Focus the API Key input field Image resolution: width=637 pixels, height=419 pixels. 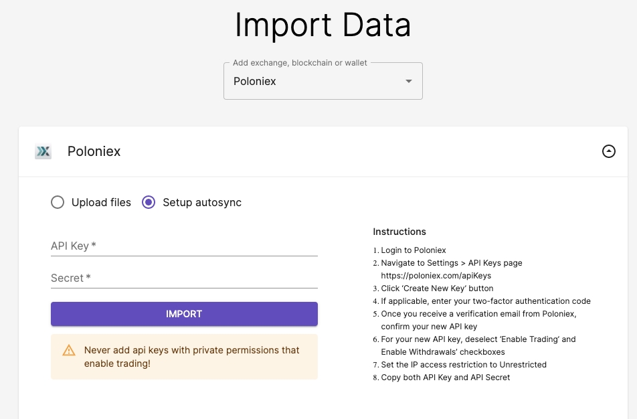[x=184, y=246]
